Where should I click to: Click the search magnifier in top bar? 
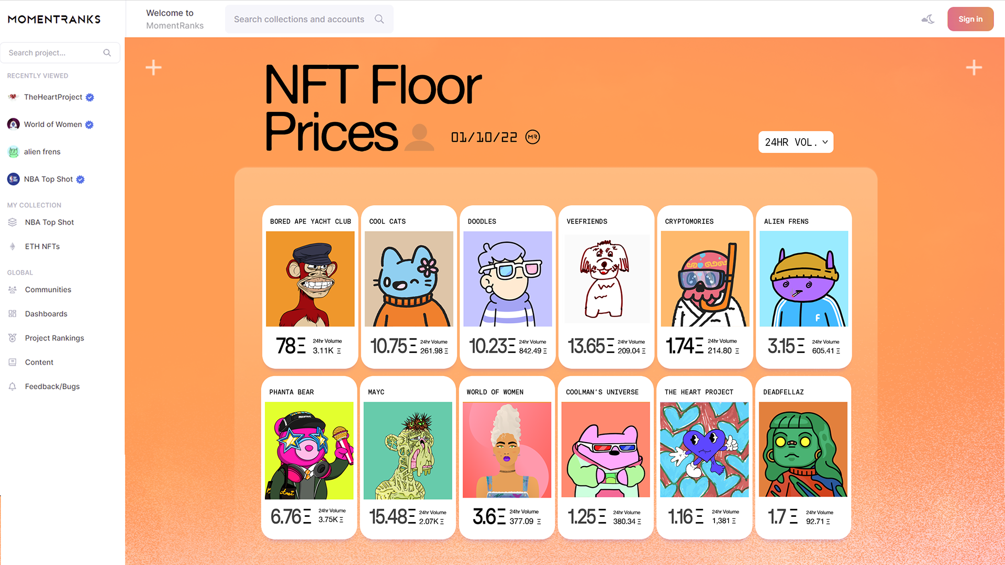click(379, 19)
